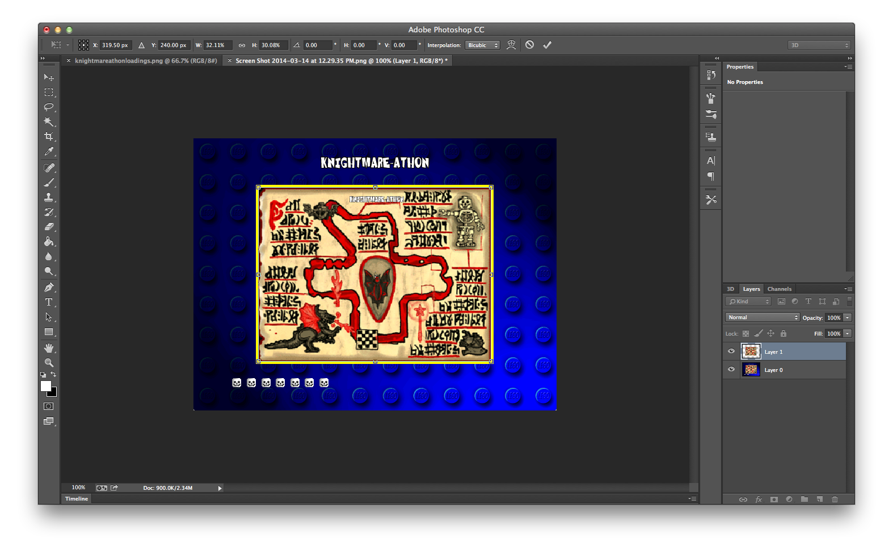Hide Layer 0 visibility eye
The height and width of the screenshot is (555, 893).
(x=731, y=370)
